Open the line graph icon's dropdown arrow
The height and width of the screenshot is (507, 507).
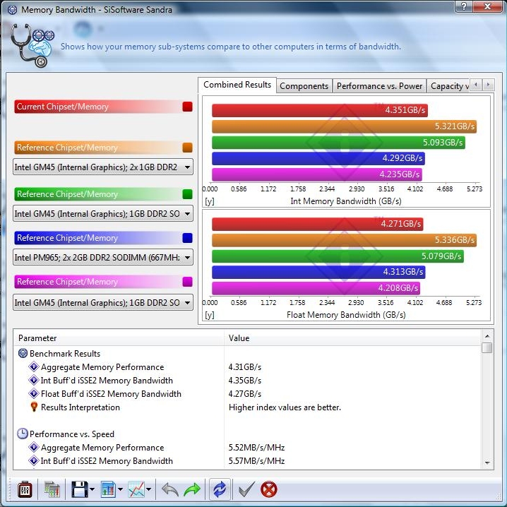(149, 489)
